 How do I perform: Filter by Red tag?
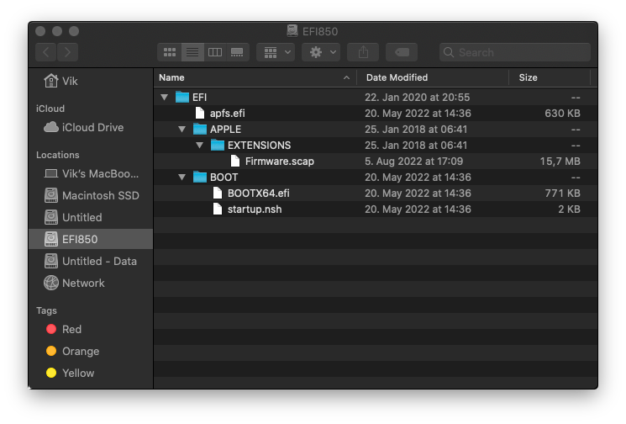(x=91, y=329)
